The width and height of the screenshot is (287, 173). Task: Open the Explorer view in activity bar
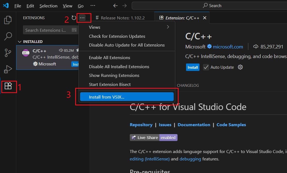pos(8,20)
